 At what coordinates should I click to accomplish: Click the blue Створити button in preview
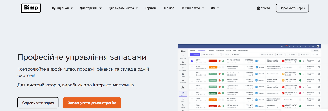coord(195,55)
